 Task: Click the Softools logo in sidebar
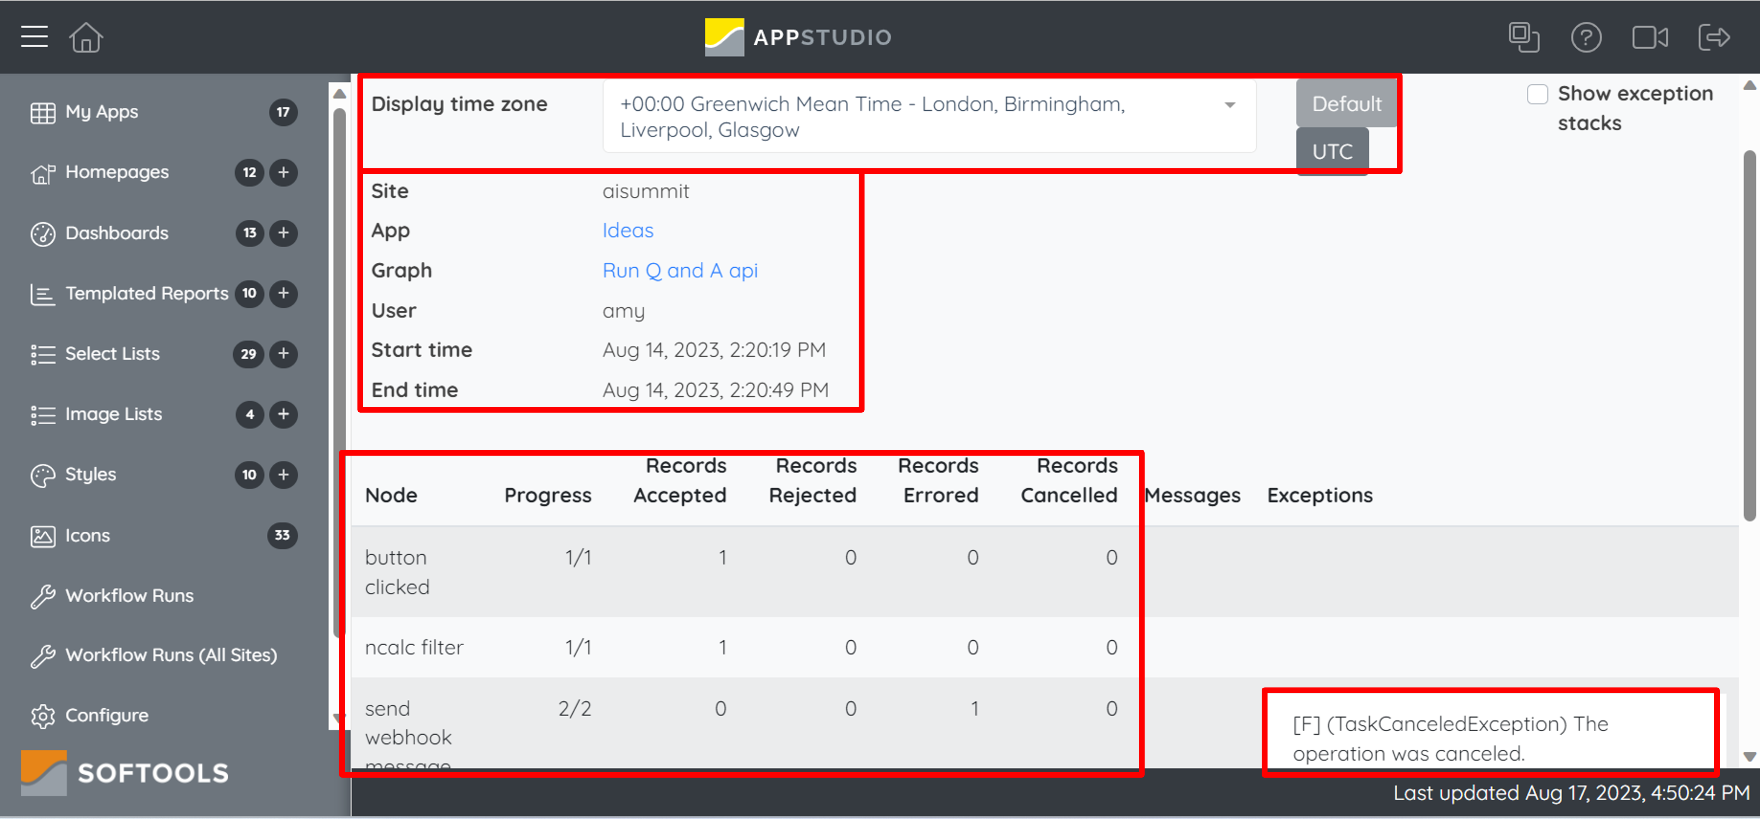tap(124, 773)
